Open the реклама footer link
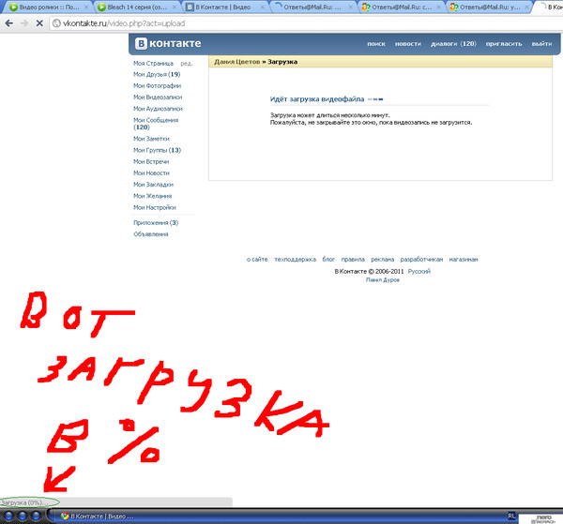This screenshot has width=563, height=524. tap(383, 260)
